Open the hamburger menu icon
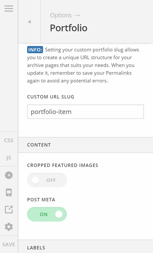This screenshot has width=153, height=253. (9, 8)
